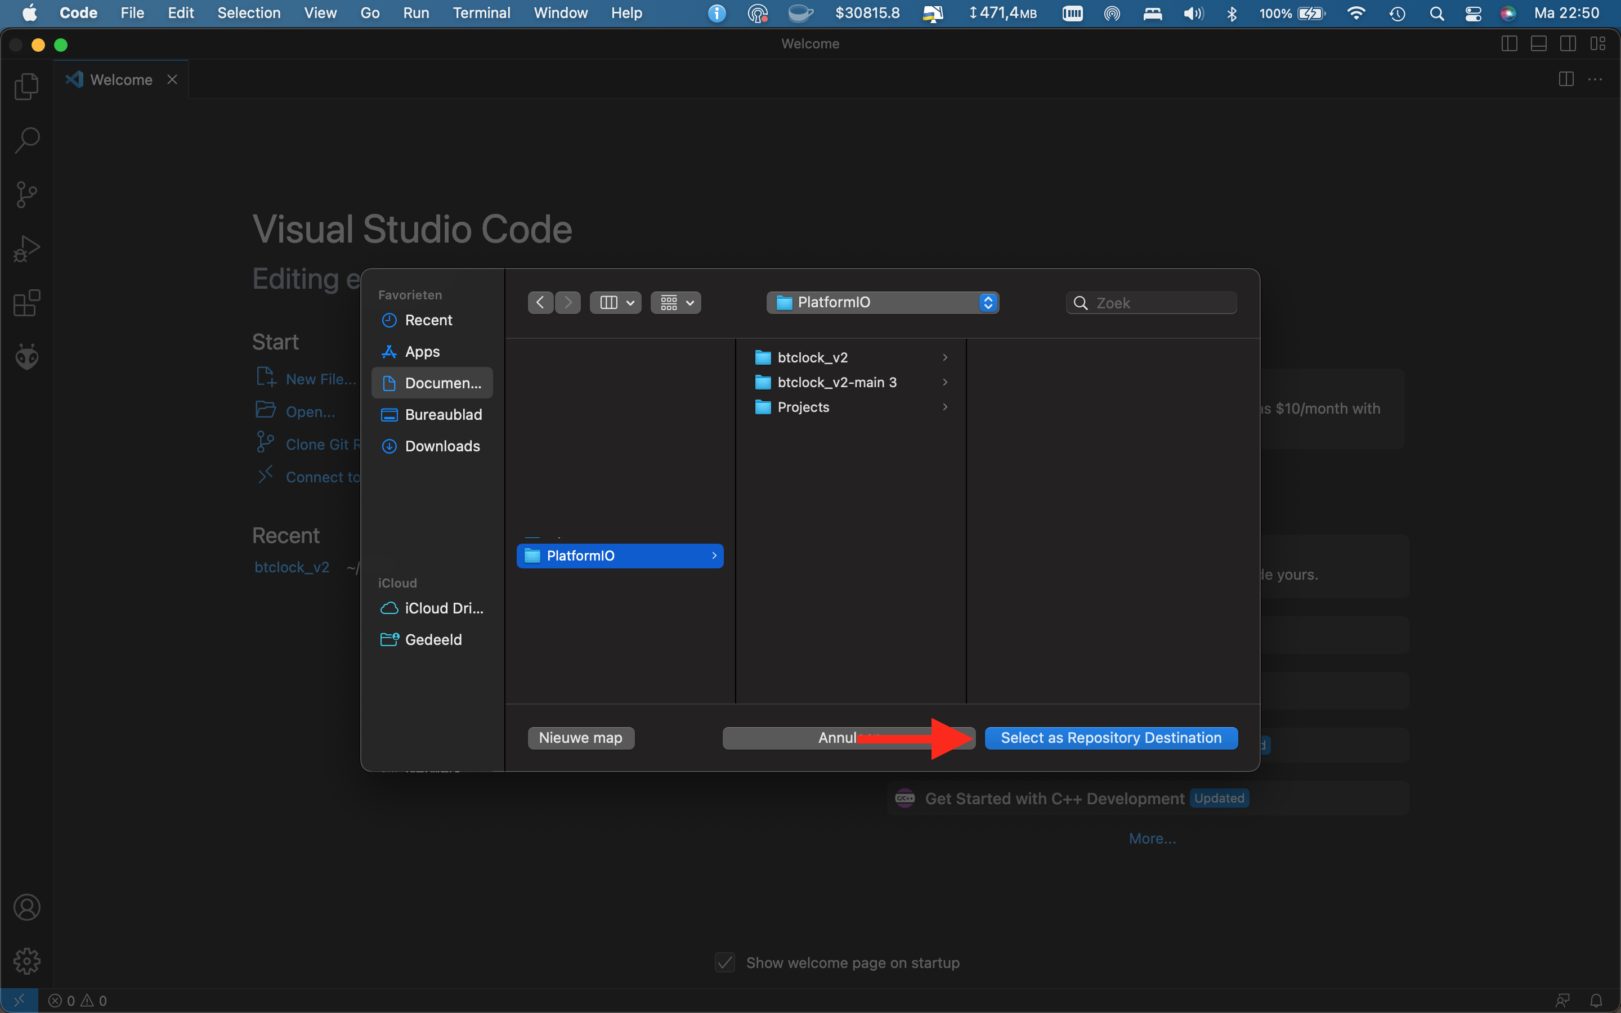
Task: Open the notifications bell in status bar
Action: (x=1596, y=1000)
